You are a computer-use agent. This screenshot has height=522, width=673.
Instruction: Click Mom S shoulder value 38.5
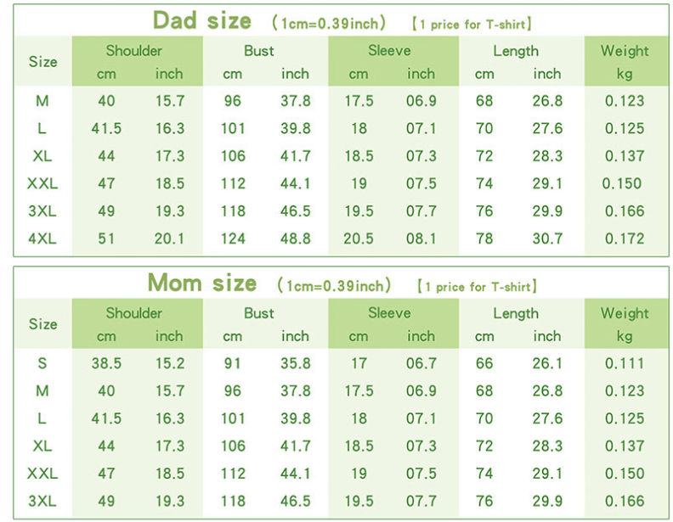[106, 363]
